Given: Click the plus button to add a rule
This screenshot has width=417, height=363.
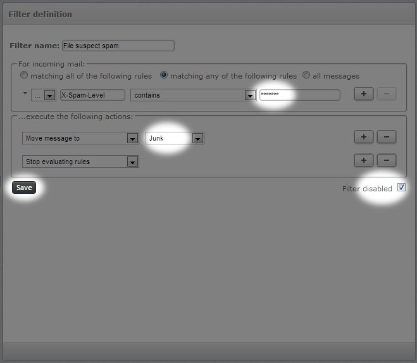Looking at the screenshot, I should point(363,94).
